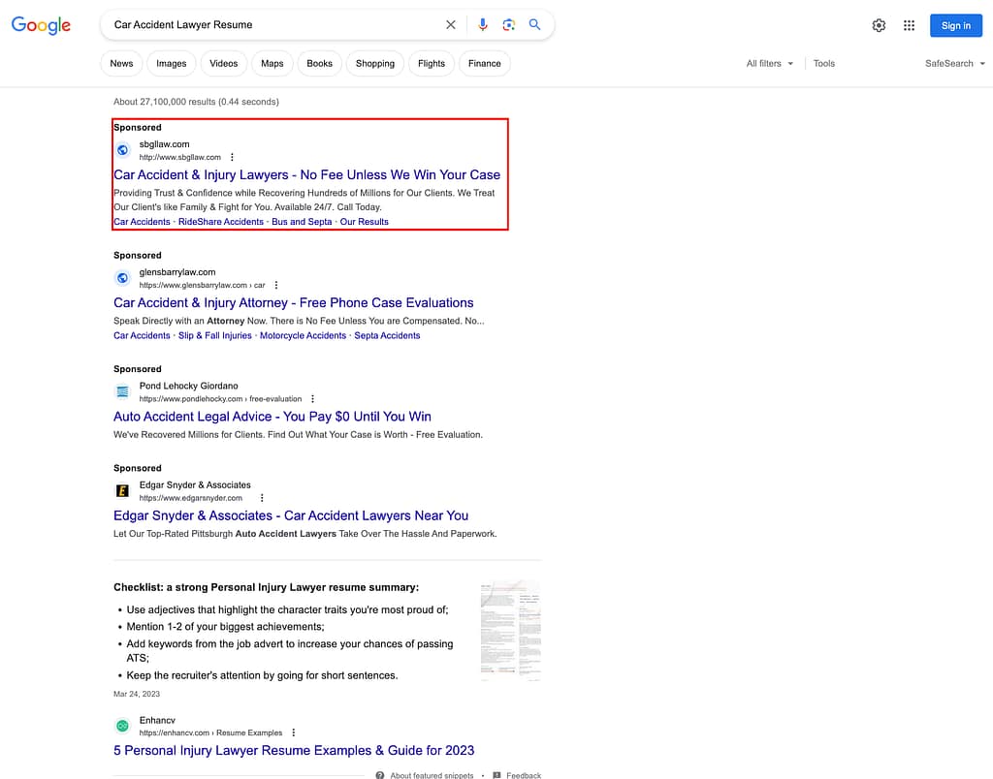Viewport: 993px width, 779px height.
Task: Select the Shopping filter tab
Action: point(375,63)
